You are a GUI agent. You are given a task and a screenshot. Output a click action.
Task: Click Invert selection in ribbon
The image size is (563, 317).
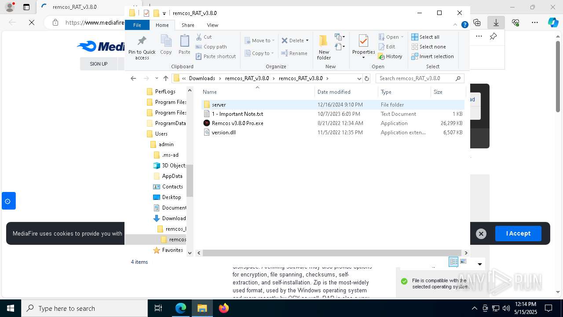[x=432, y=56]
